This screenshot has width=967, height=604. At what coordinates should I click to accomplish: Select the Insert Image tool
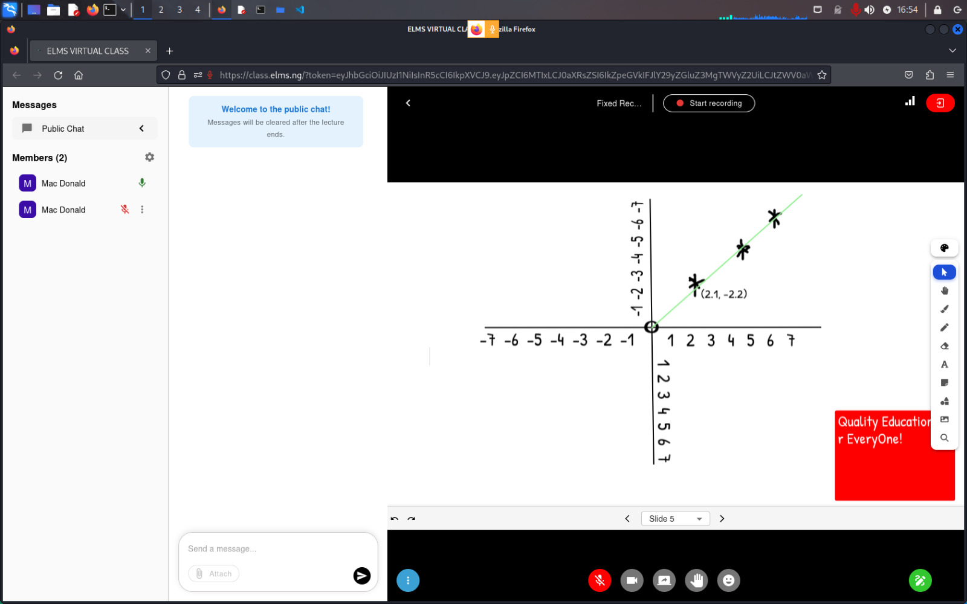[x=944, y=419]
